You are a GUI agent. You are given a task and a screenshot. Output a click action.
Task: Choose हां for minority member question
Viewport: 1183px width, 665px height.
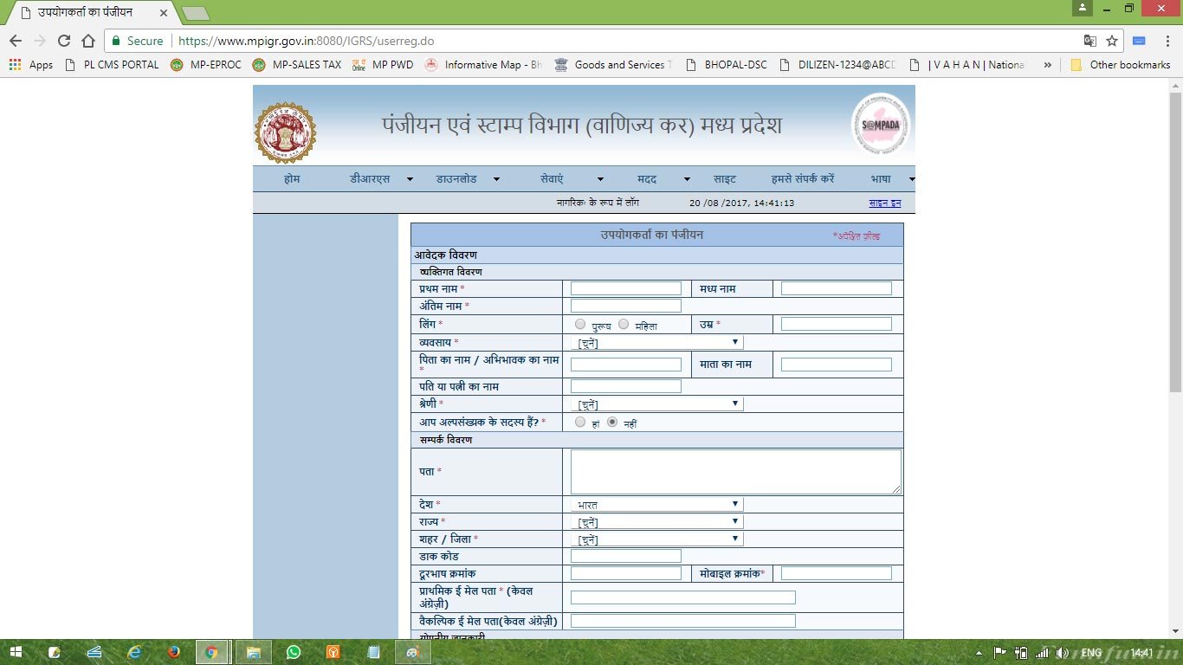point(580,423)
